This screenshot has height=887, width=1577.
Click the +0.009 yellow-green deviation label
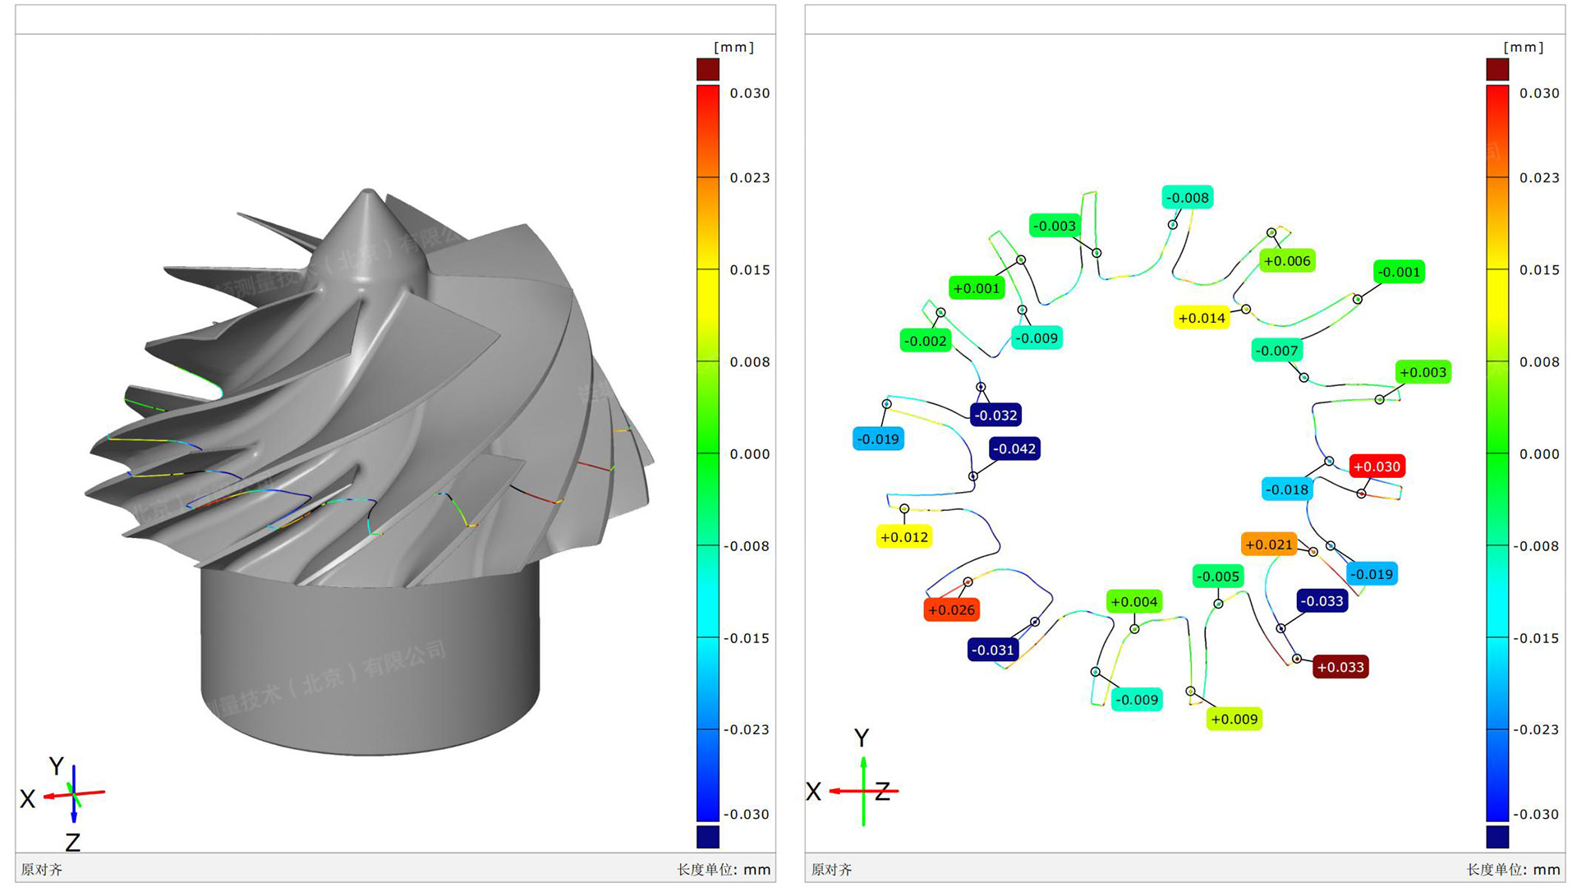point(1234,719)
